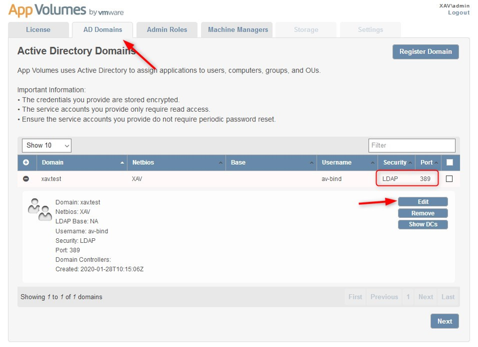Sort table by Username column

pyautogui.click(x=348, y=163)
